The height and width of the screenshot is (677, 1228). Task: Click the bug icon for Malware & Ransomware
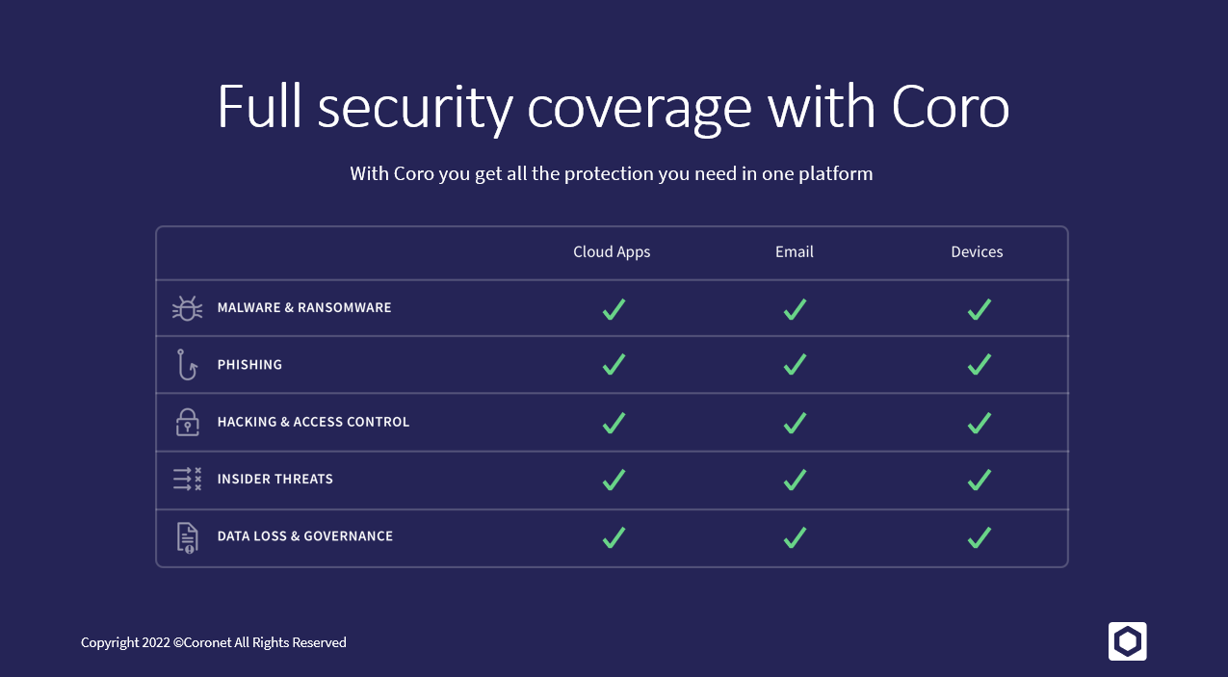pyautogui.click(x=187, y=308)
